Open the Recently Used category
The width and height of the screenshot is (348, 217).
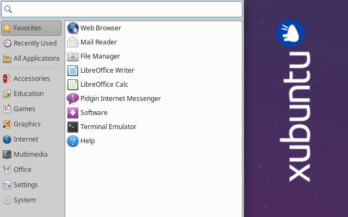coord(35,43)
